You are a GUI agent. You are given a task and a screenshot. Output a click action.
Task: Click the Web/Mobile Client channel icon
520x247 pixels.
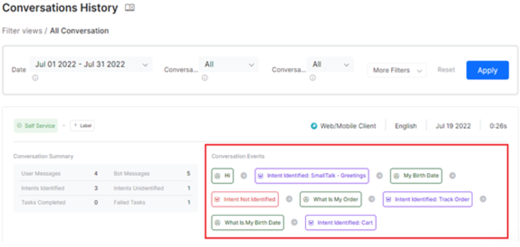314,126
